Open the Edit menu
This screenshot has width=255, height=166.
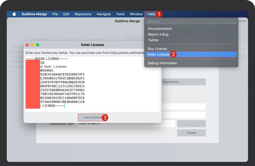click(x=66, y=14)
